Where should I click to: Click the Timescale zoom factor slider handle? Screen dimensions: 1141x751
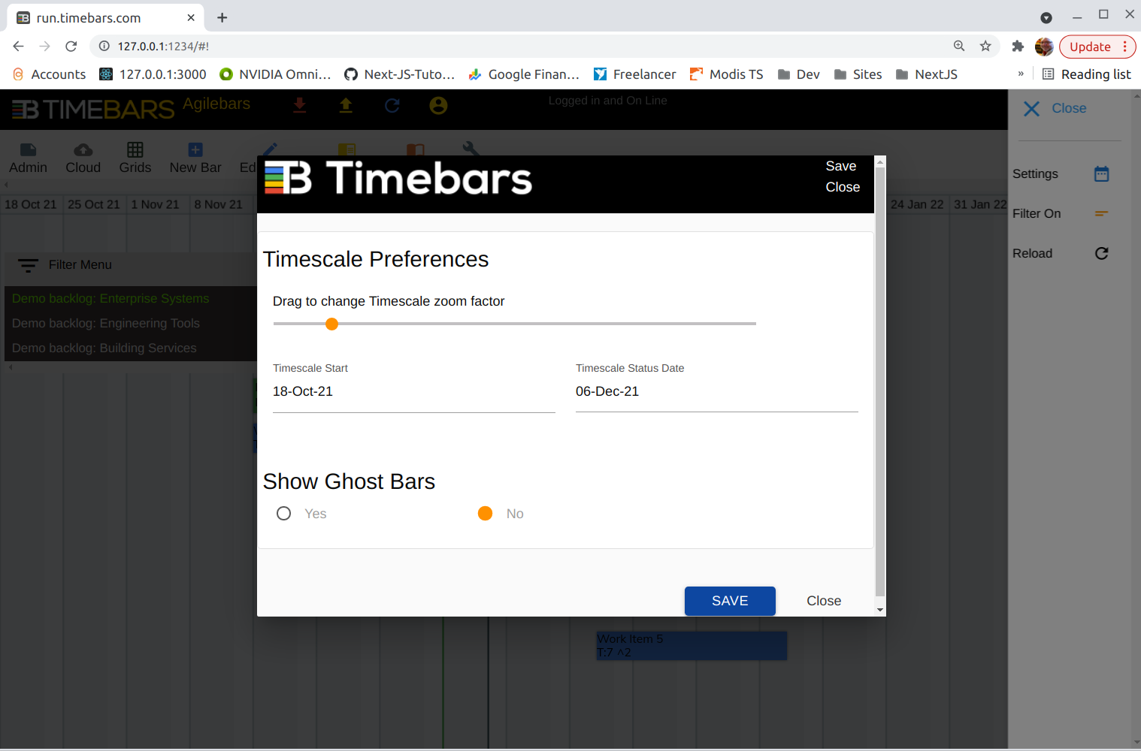pyautogui.click(x=331, y=324)
